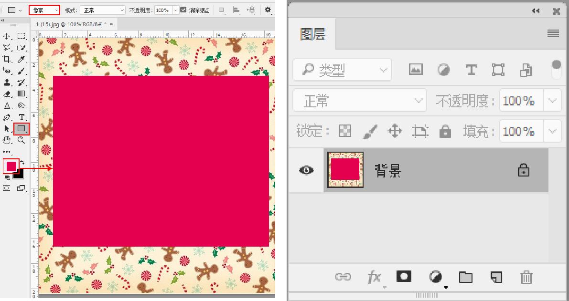Click the link layers button
The height and width of the screenshot is (301, 569).
point(343,277)
